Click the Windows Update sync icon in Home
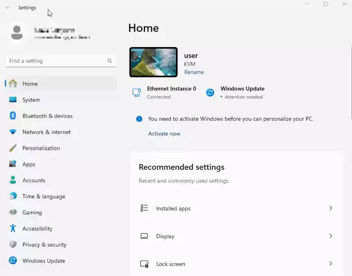The height and width of the screenshot is (276, 352). [x=210, y=92]
